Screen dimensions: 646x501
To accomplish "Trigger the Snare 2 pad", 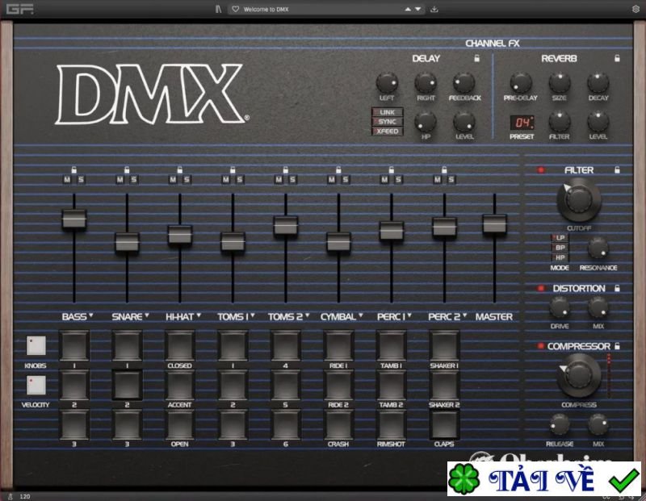I will (x=127, y=385).
